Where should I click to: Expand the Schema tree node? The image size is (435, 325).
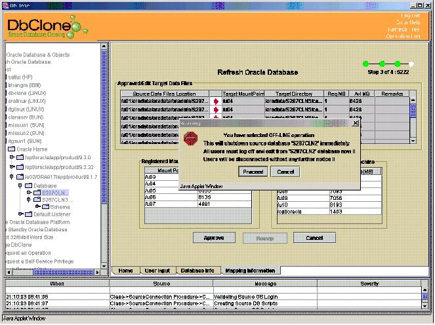[x=38, y=206]
